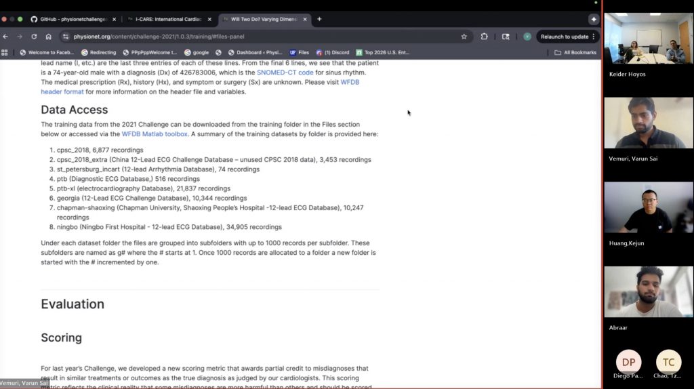Go to the browser home page

[x=48, y=37]
